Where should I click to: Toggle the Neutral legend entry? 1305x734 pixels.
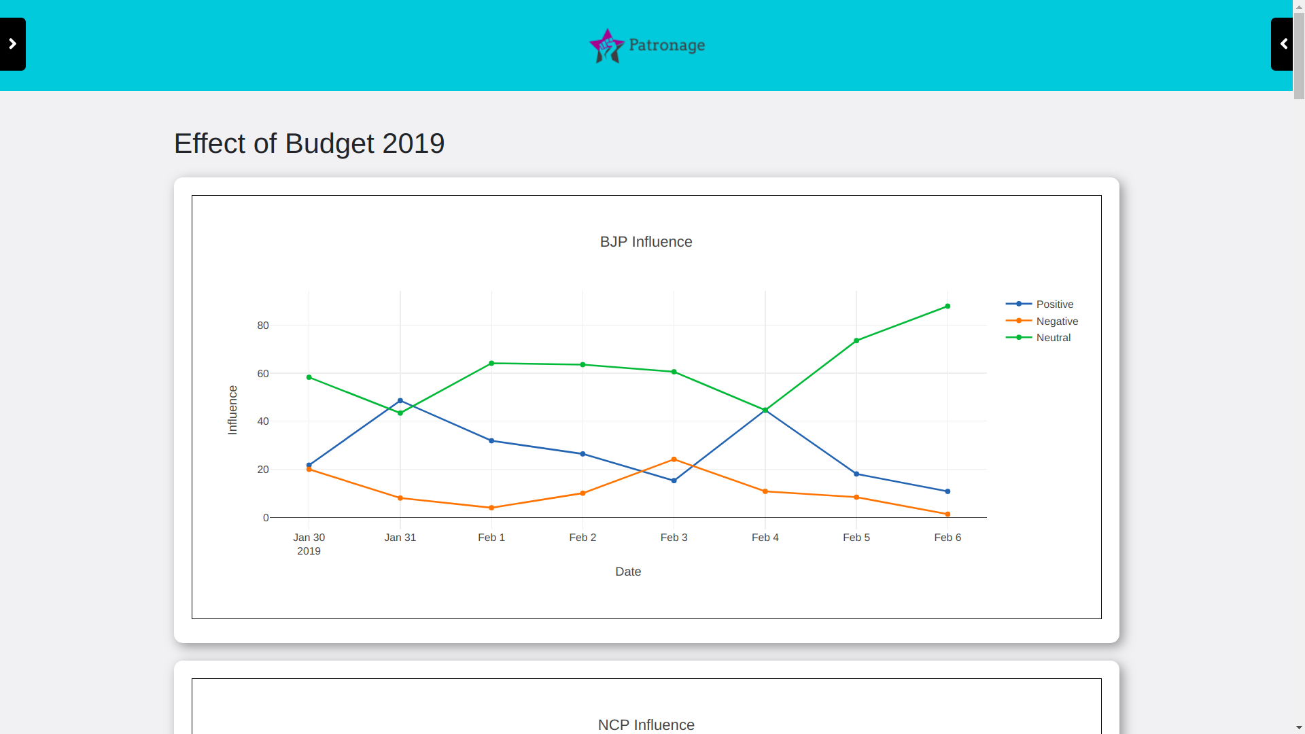(1053, 338)
